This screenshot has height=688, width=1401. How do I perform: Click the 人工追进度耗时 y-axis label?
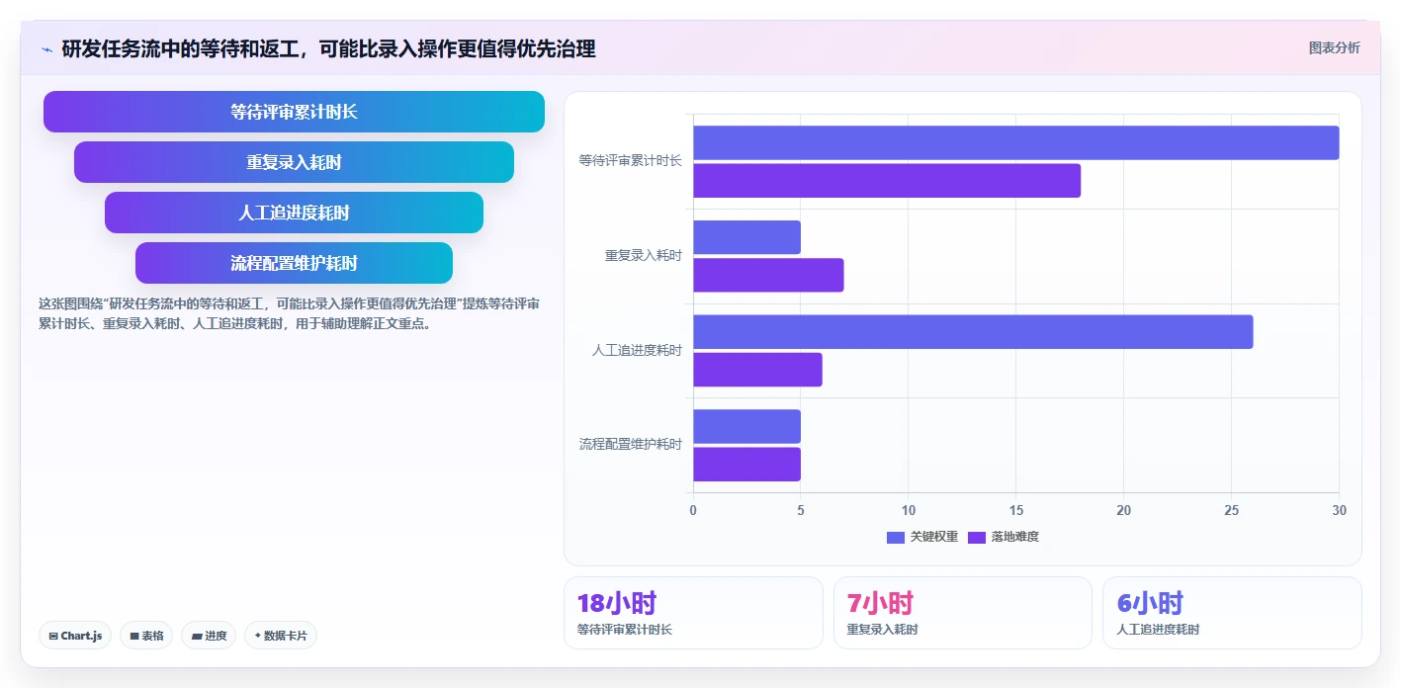(637, 350)
